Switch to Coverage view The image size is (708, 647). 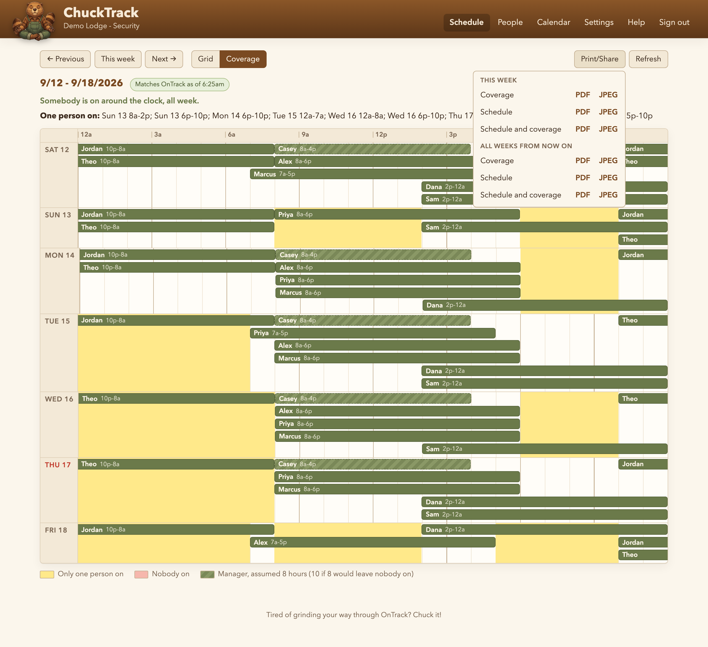[x=243, y=59]
